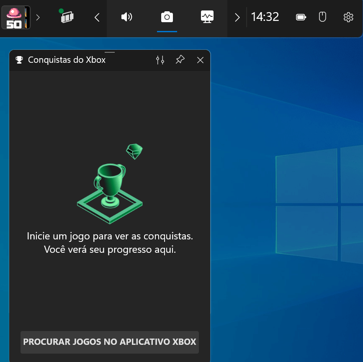Open Game Bar settings gear
Screen dimensions: 363x362
(348, 17)
